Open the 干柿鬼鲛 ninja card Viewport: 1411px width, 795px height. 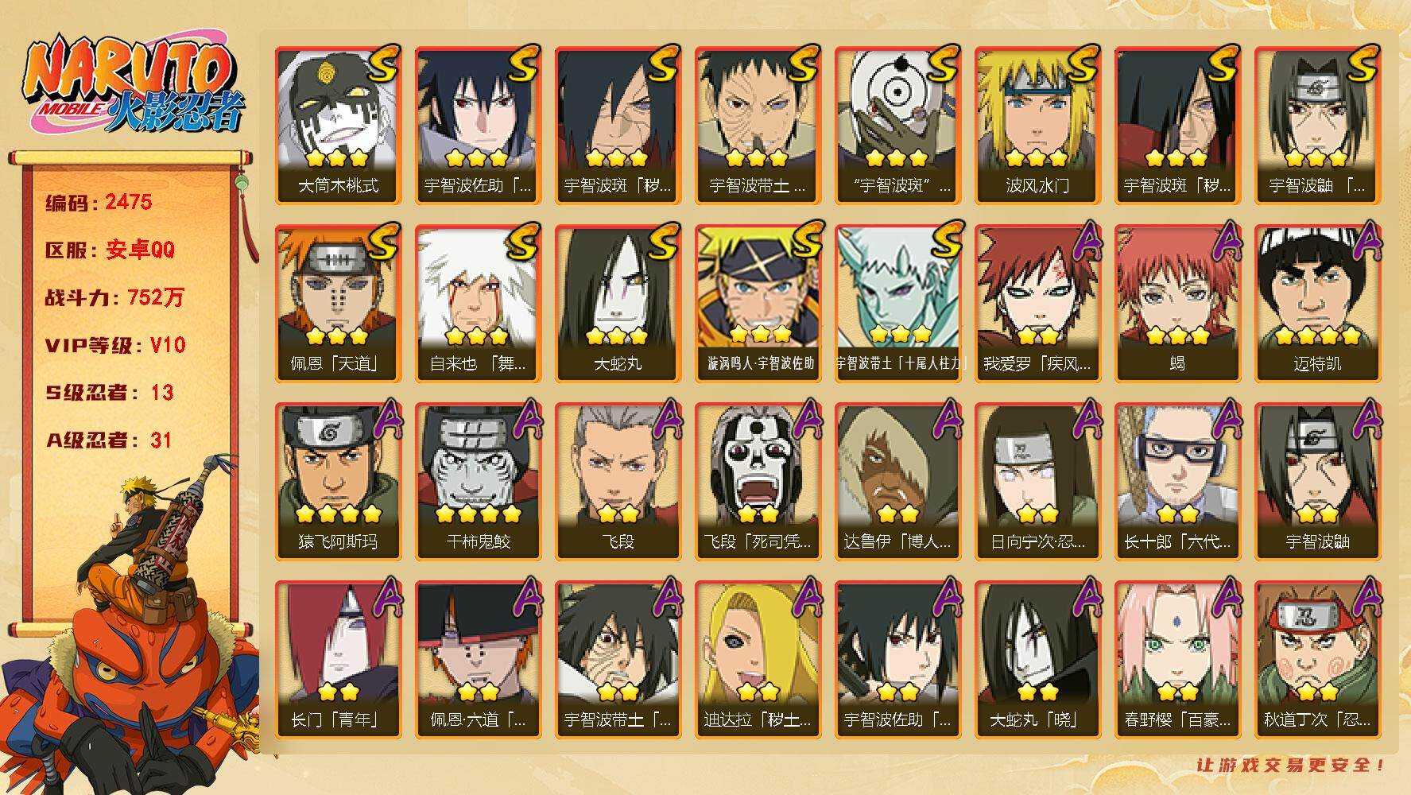point(479,482)
